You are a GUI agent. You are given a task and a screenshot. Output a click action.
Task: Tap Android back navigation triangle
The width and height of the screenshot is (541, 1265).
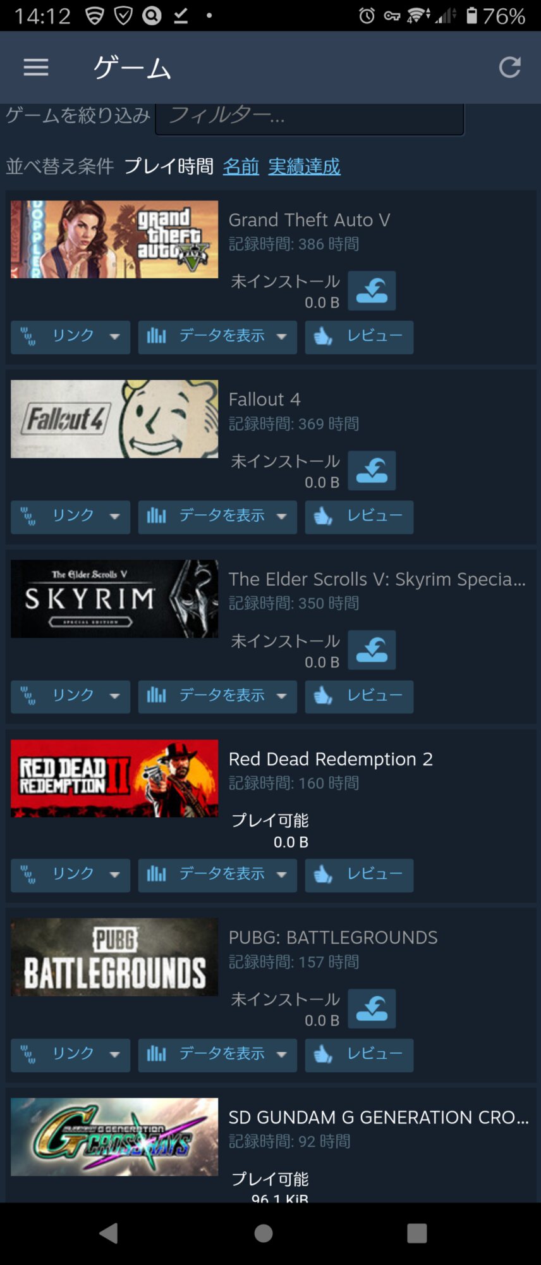pos(109,1233)
